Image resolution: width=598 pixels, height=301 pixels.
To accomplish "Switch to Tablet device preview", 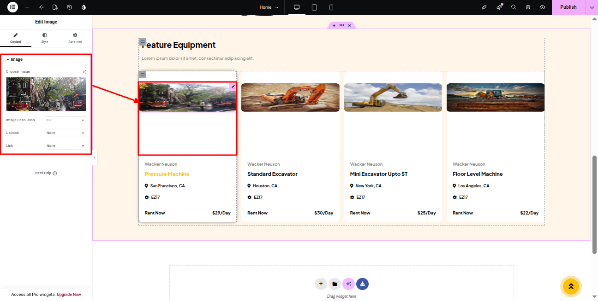I will [314, 7].
